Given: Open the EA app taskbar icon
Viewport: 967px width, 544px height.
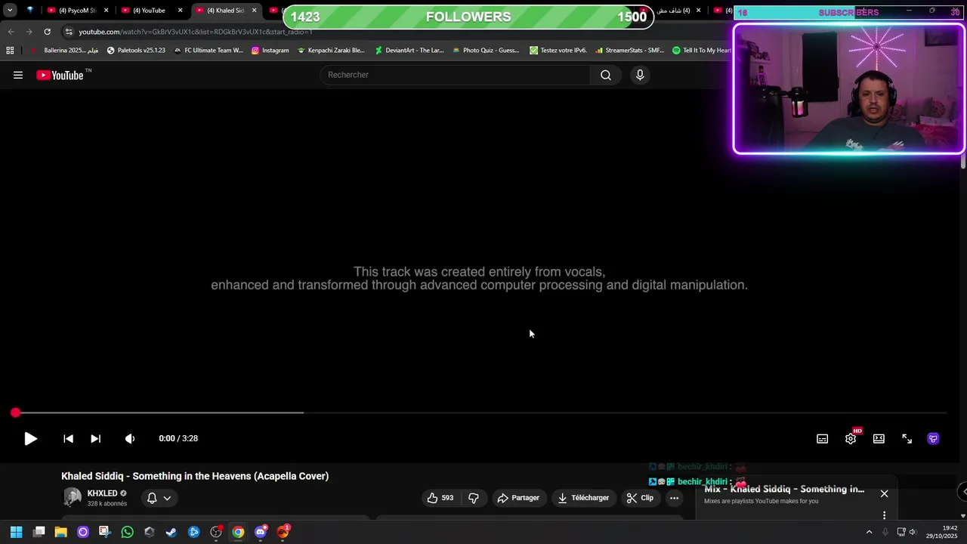Looking at the screenshot, I should [x=283, y=532].
